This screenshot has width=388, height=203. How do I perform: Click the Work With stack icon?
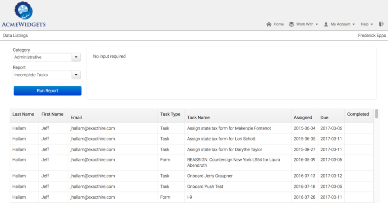291,24
